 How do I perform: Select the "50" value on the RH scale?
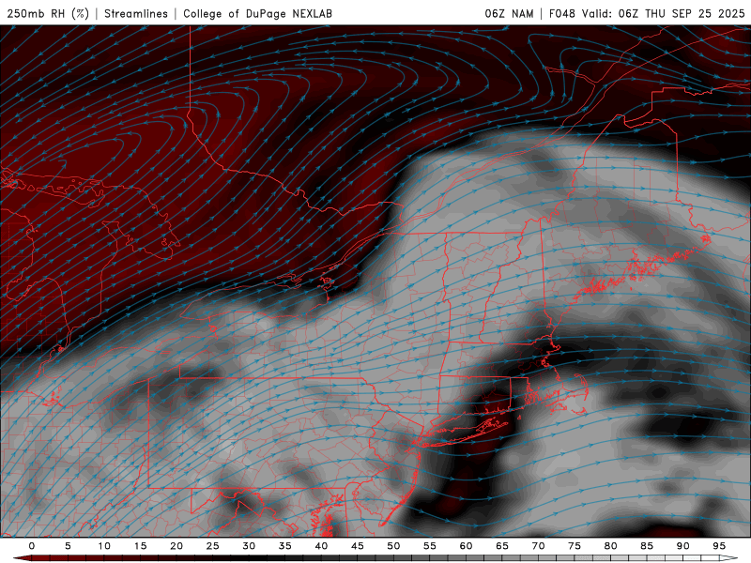click(393, 546)
